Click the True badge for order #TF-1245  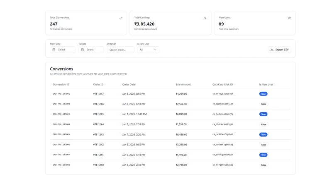(263, 114)
